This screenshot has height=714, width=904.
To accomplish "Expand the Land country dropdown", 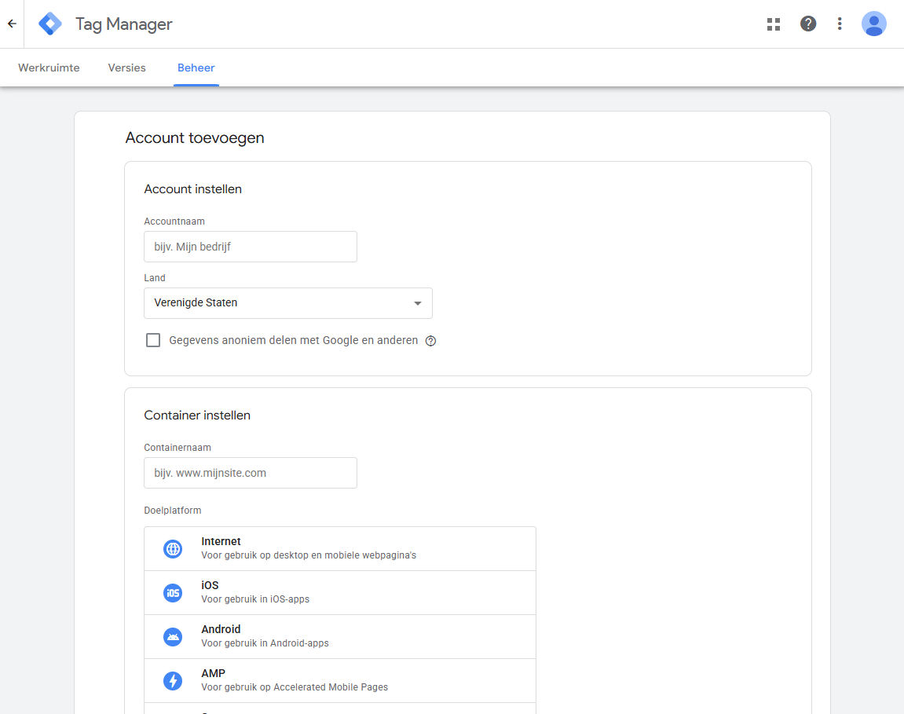I will tap(287, 303).
